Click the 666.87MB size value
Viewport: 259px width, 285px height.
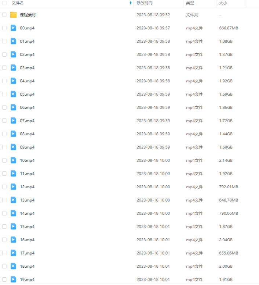coord(229,28)
